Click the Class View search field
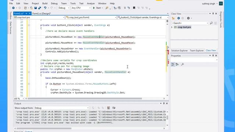Viewport: 235px width, 132px height. click(x=190, y=23)
